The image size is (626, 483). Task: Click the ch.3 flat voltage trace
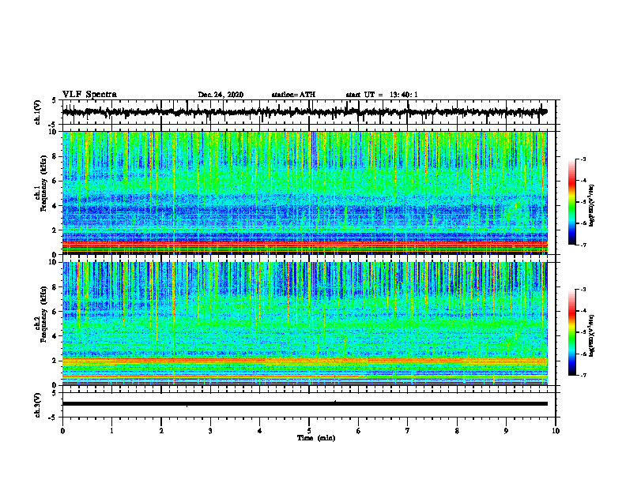[x=304, y=404]
